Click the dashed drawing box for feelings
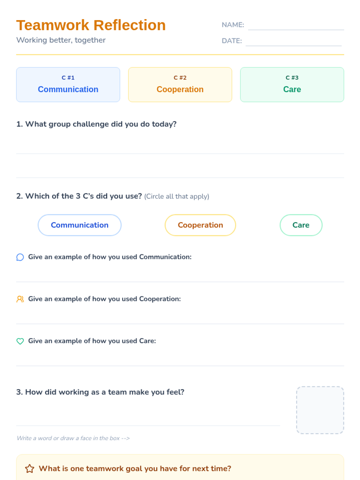The width and height of the screenshot is (360, 480). (320, 410)
